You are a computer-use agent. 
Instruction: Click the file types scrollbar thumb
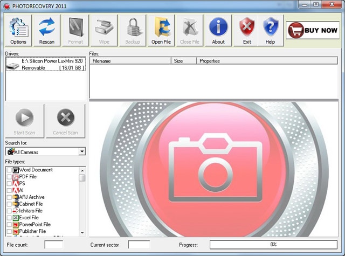click(82, 178)
